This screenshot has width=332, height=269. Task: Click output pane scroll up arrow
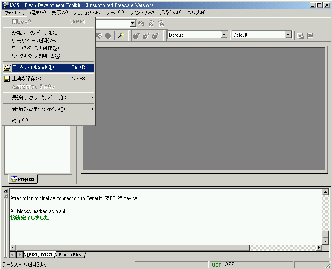point(325,192)
